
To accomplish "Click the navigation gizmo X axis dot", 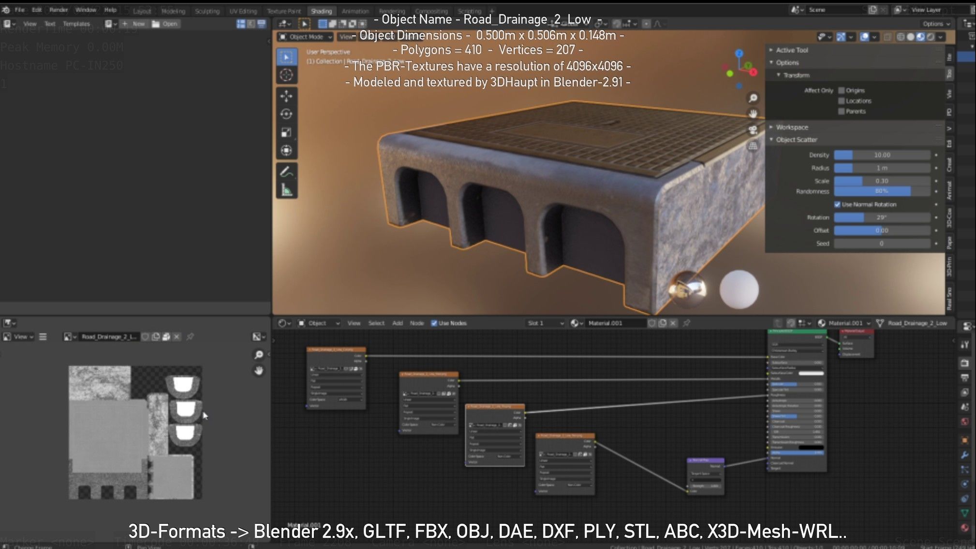I will tap(754, 72).
